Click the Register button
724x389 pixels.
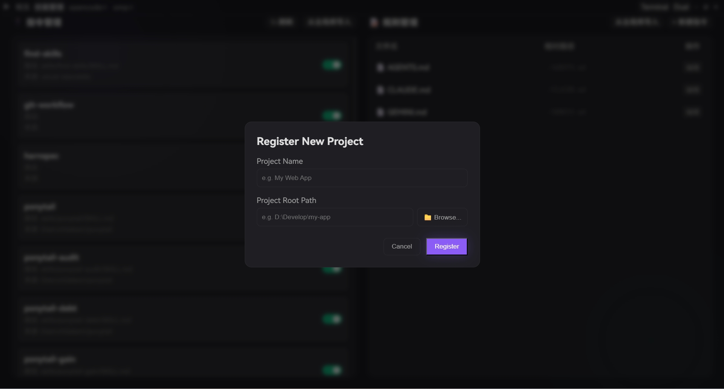pyautogui.click(x=447, y=246)
